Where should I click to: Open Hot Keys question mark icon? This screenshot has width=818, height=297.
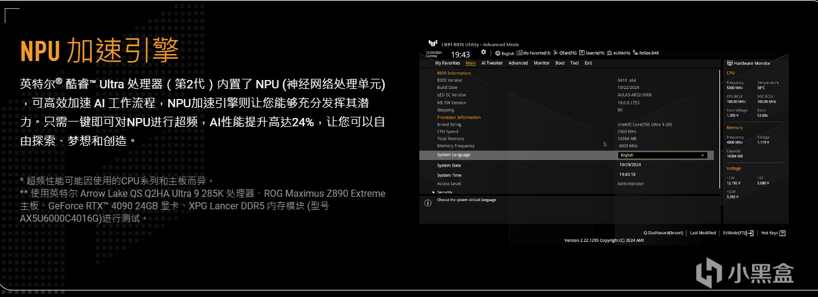[782, 233]
